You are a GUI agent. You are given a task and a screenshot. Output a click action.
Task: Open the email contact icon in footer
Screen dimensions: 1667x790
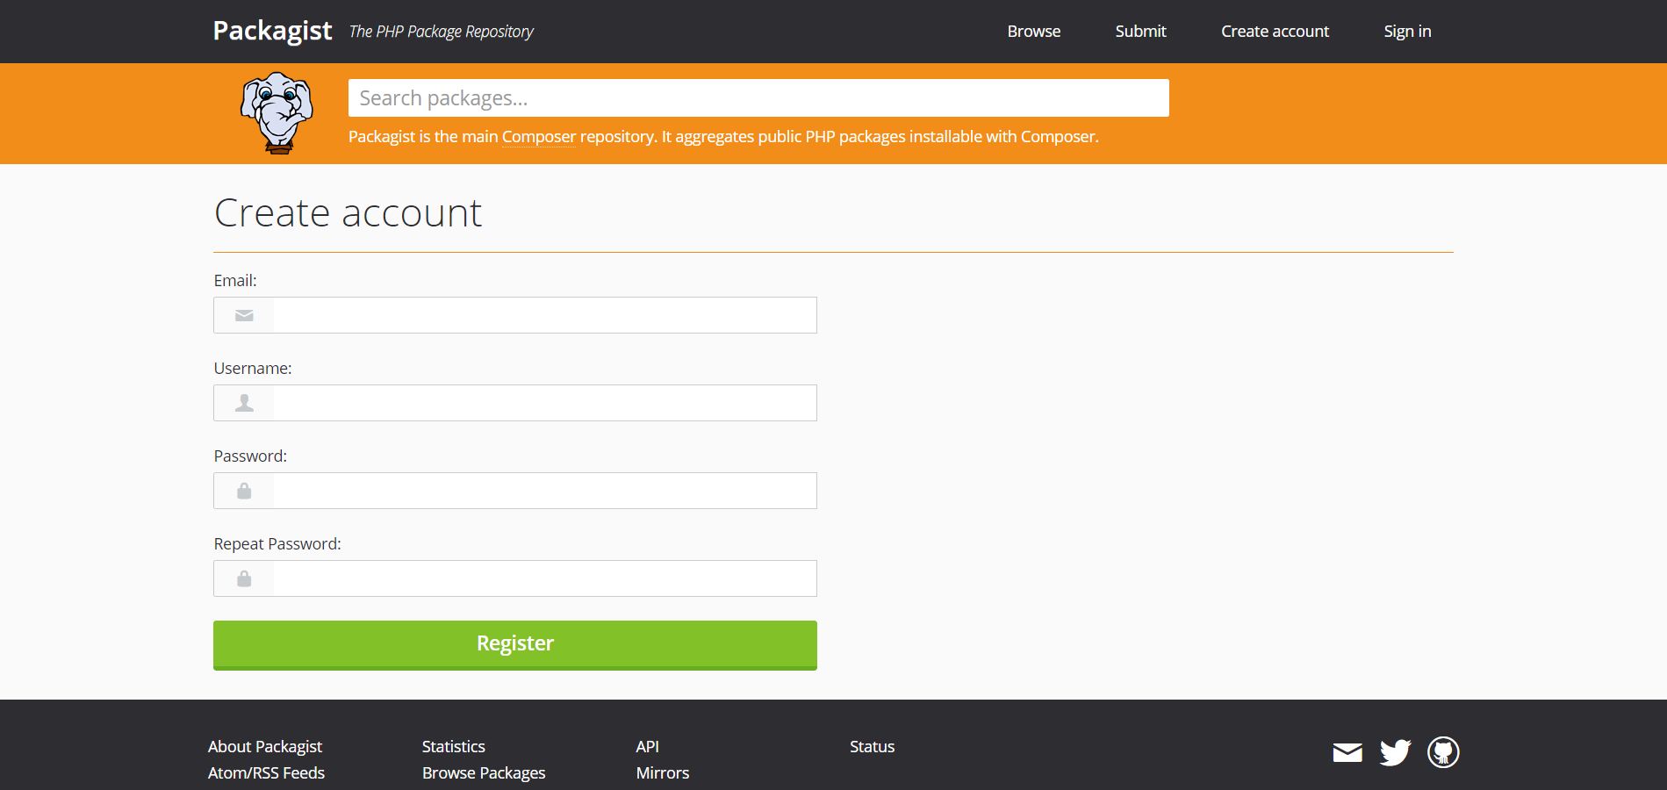[1347, 752]
